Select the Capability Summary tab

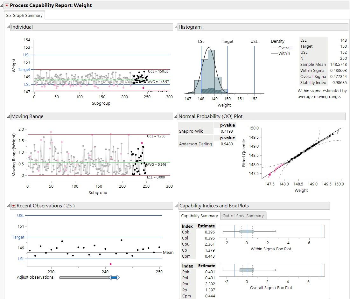tap(199, 216)
